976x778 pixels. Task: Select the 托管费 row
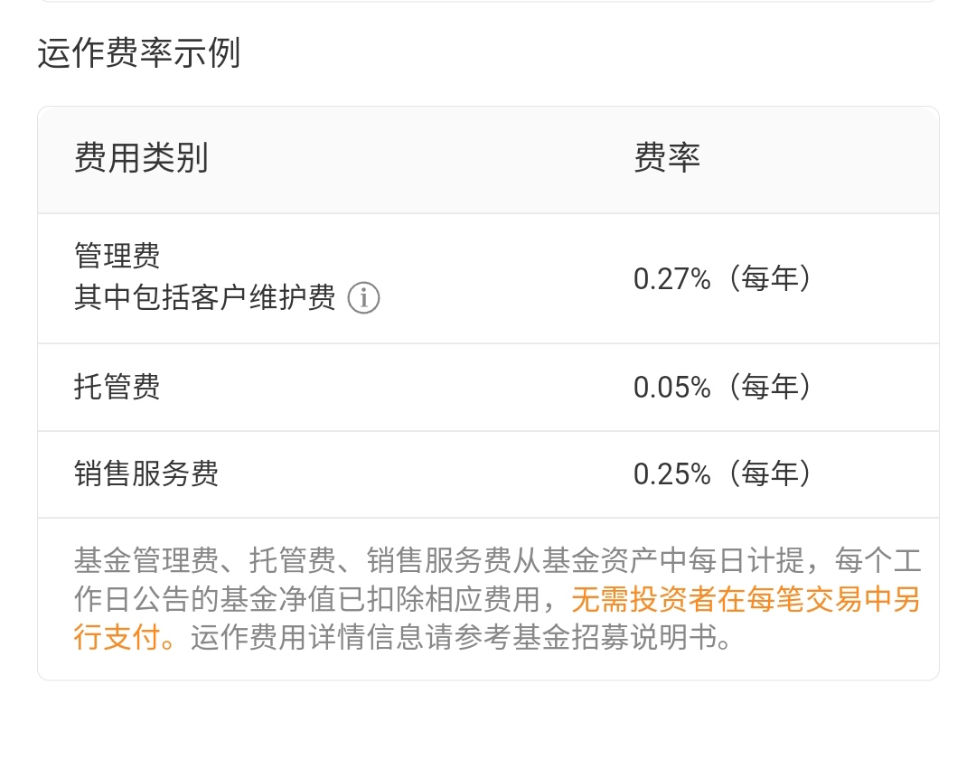(x=488, y=387)
